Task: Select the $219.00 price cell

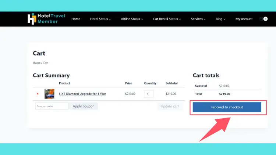Action: (130, 94)
